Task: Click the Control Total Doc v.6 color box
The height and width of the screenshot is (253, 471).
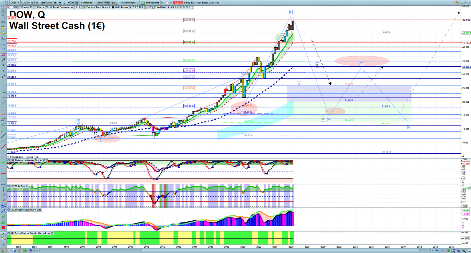Action: point(84,7)
